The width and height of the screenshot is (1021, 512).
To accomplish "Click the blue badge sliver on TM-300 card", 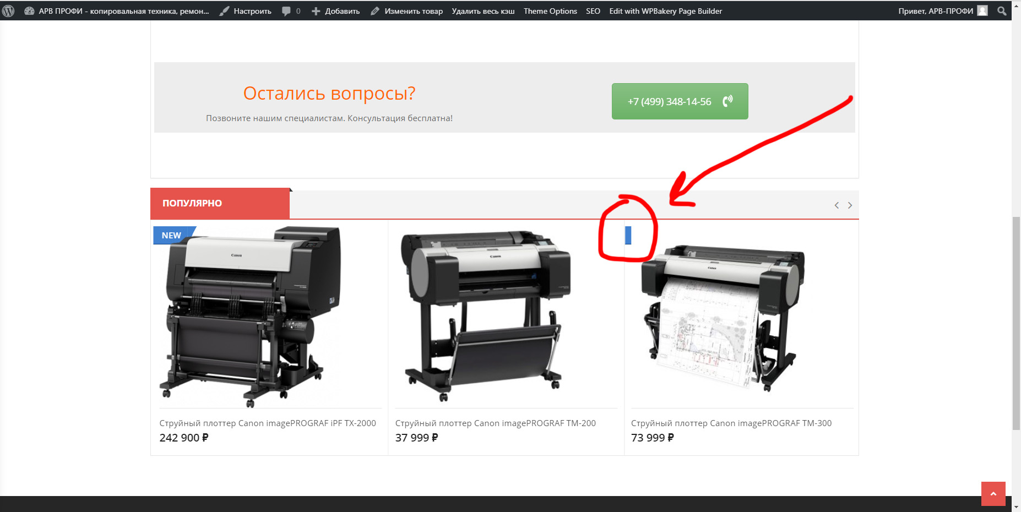I will click(628, 235).
